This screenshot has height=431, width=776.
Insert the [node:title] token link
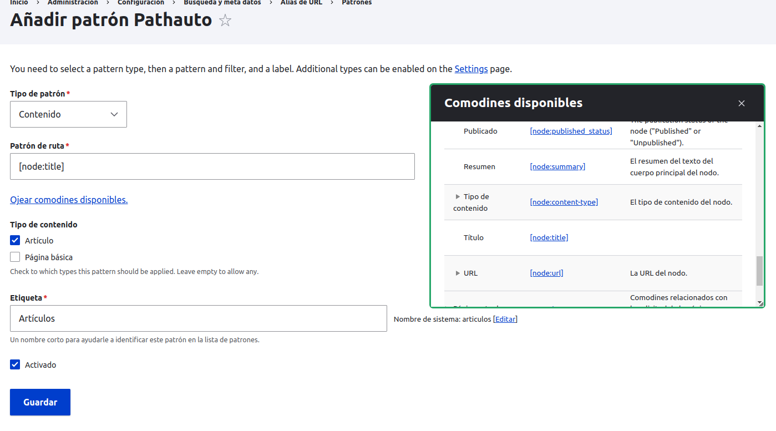tap(549, 237)
